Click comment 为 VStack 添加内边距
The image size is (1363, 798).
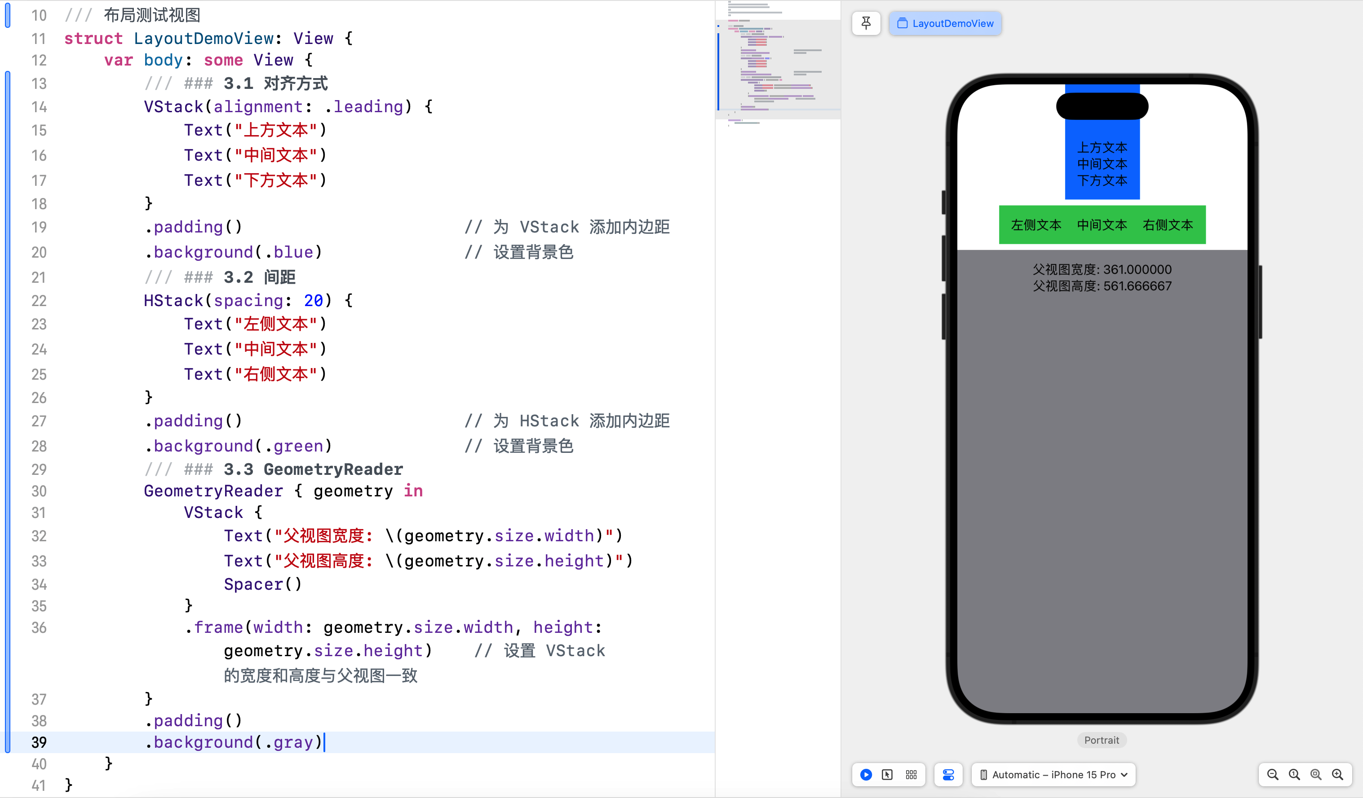(x=567, y=227)
